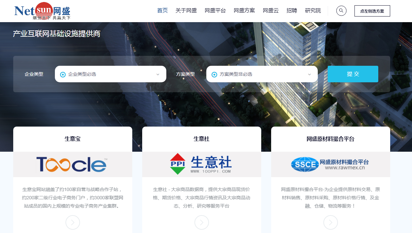The height and width of the screenshot is (233, 412).
Task: Open 网盛平台 menu item
Action: [x=215, y=11]
